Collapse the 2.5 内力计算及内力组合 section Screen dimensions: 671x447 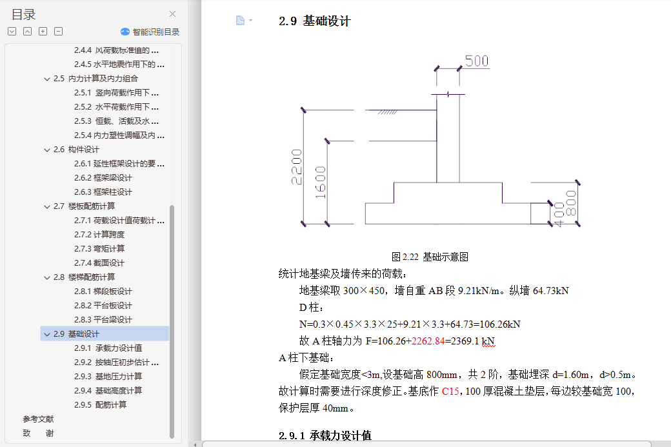pos(47,79)
